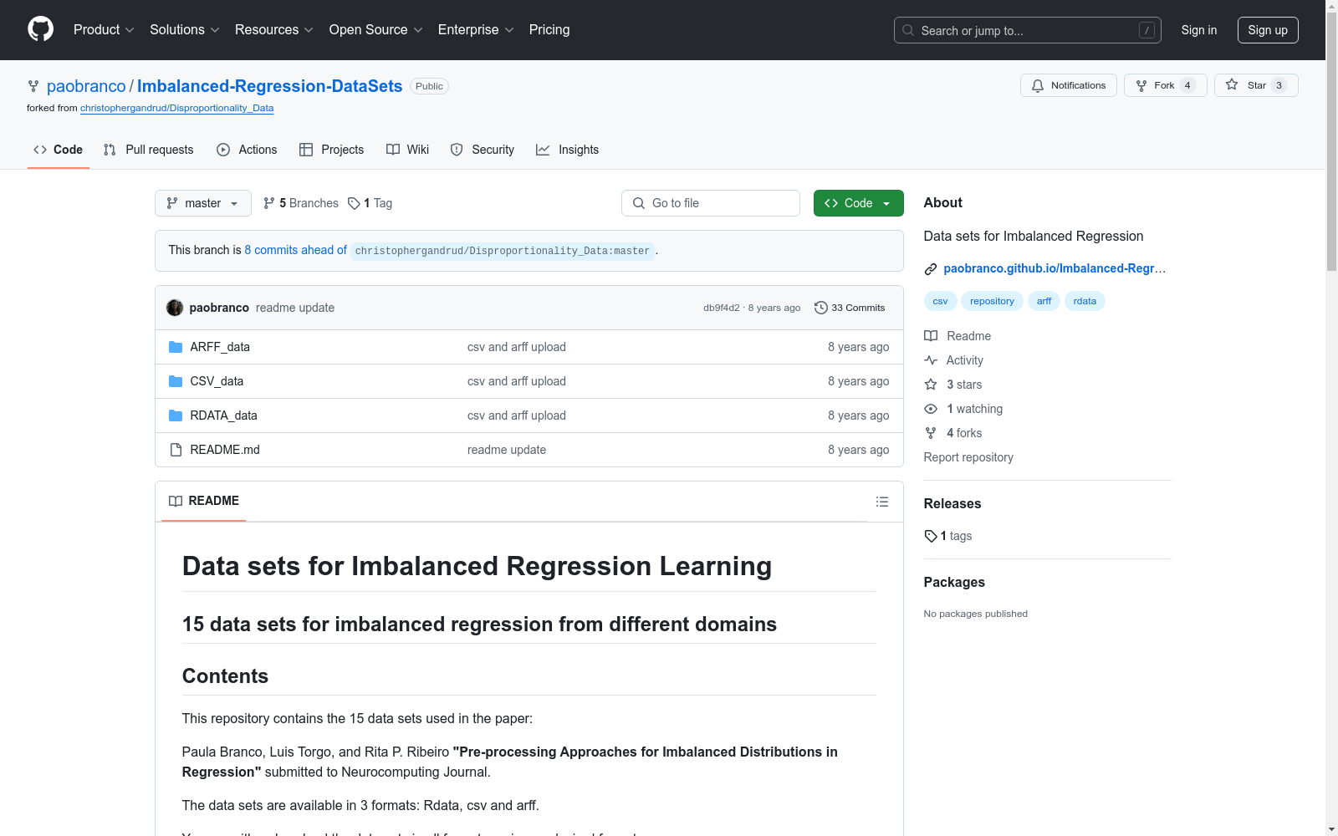Open the Product navigation dropdown
Screen dimensions: 1338x836
pos(104,30)
